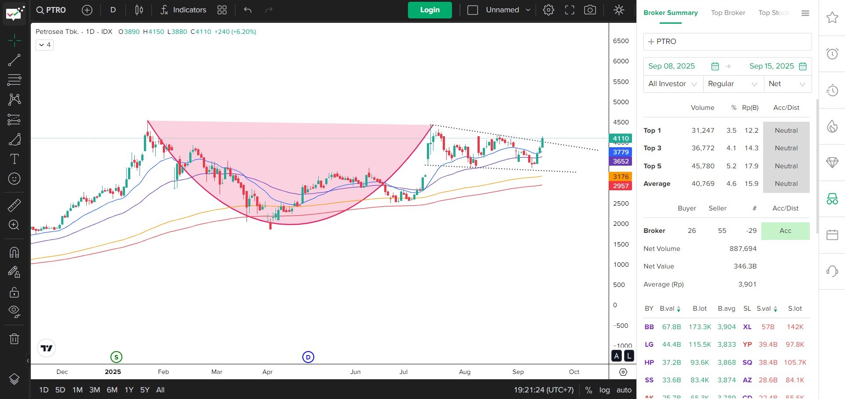The height and width of the screenshot is (399, 845).
Task: Switch to Top Stock tab
Action: (x=773, y=13)
